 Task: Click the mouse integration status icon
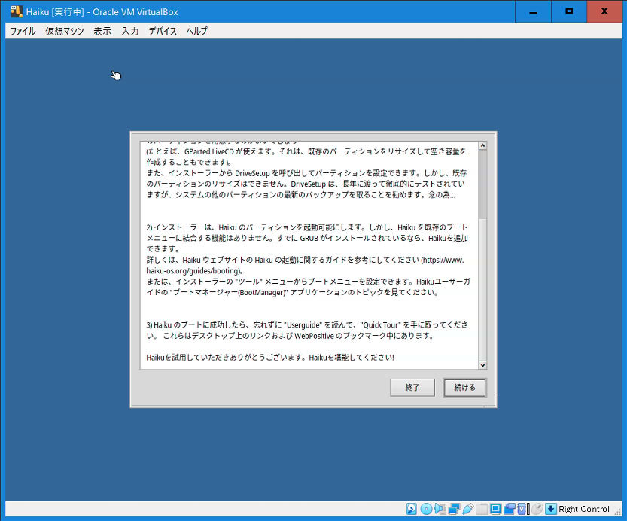pyautogui.click(x=537, y=509)
